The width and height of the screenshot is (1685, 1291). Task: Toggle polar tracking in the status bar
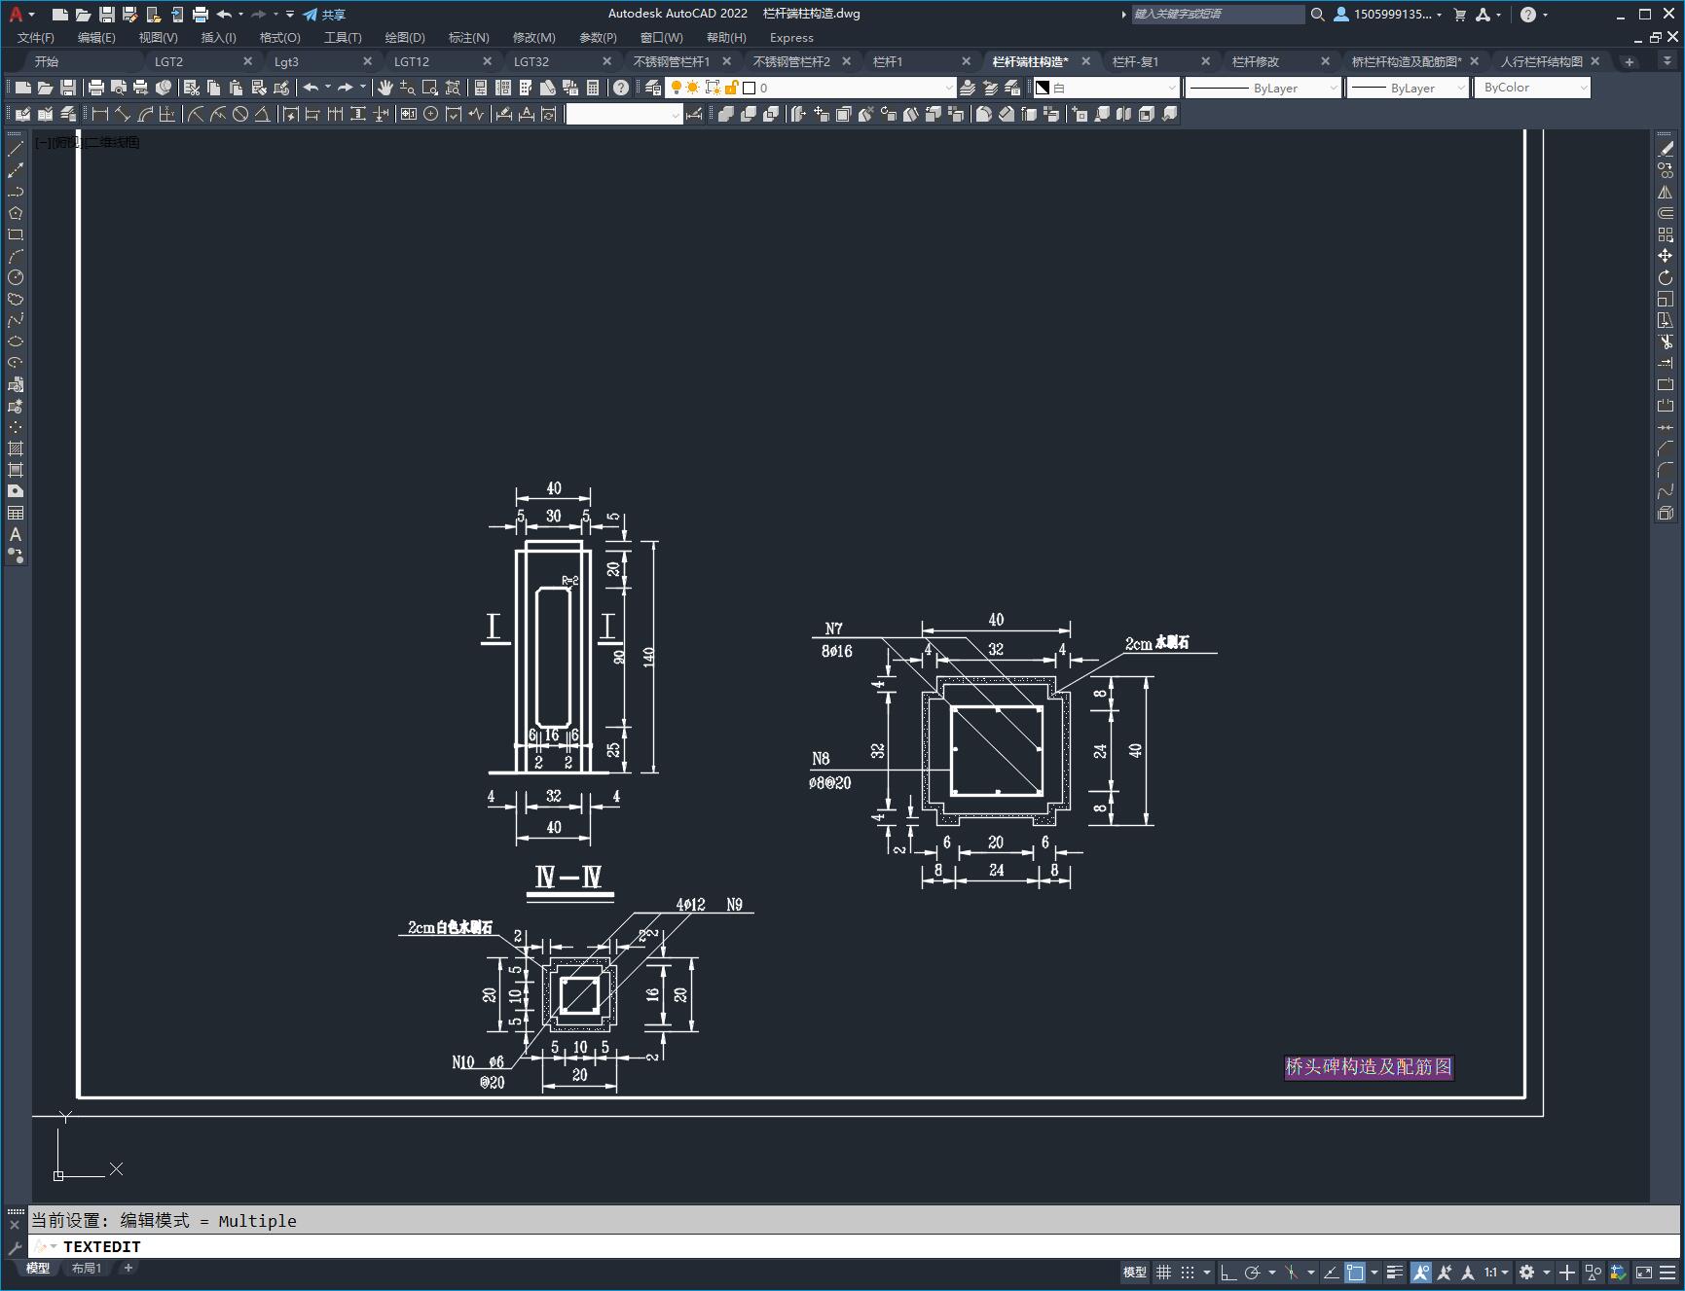[1253, 1273]
